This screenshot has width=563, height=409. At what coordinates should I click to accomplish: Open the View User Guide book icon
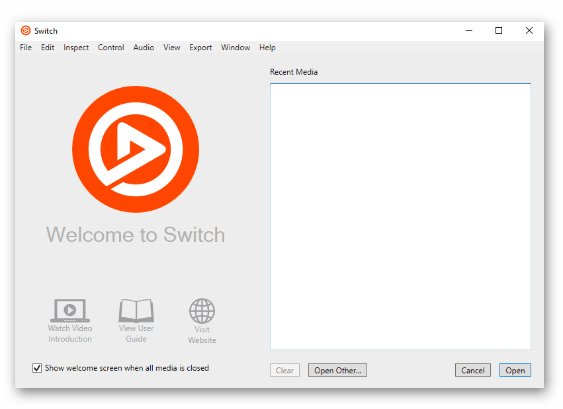point(136,311)
